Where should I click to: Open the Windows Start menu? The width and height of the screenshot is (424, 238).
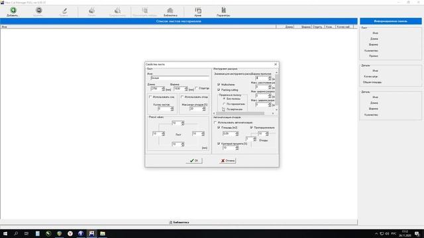point(5,233)
